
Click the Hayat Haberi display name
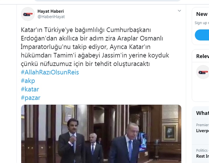click(51, 11)
